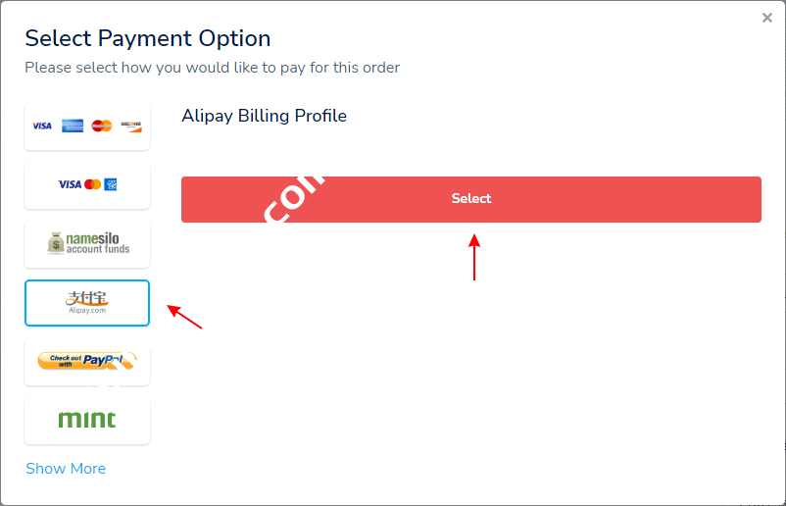This screenshot has height=506, width=786.
Task: Click the 'Please select how you would like to pay' subtitle
Action: 212,68
